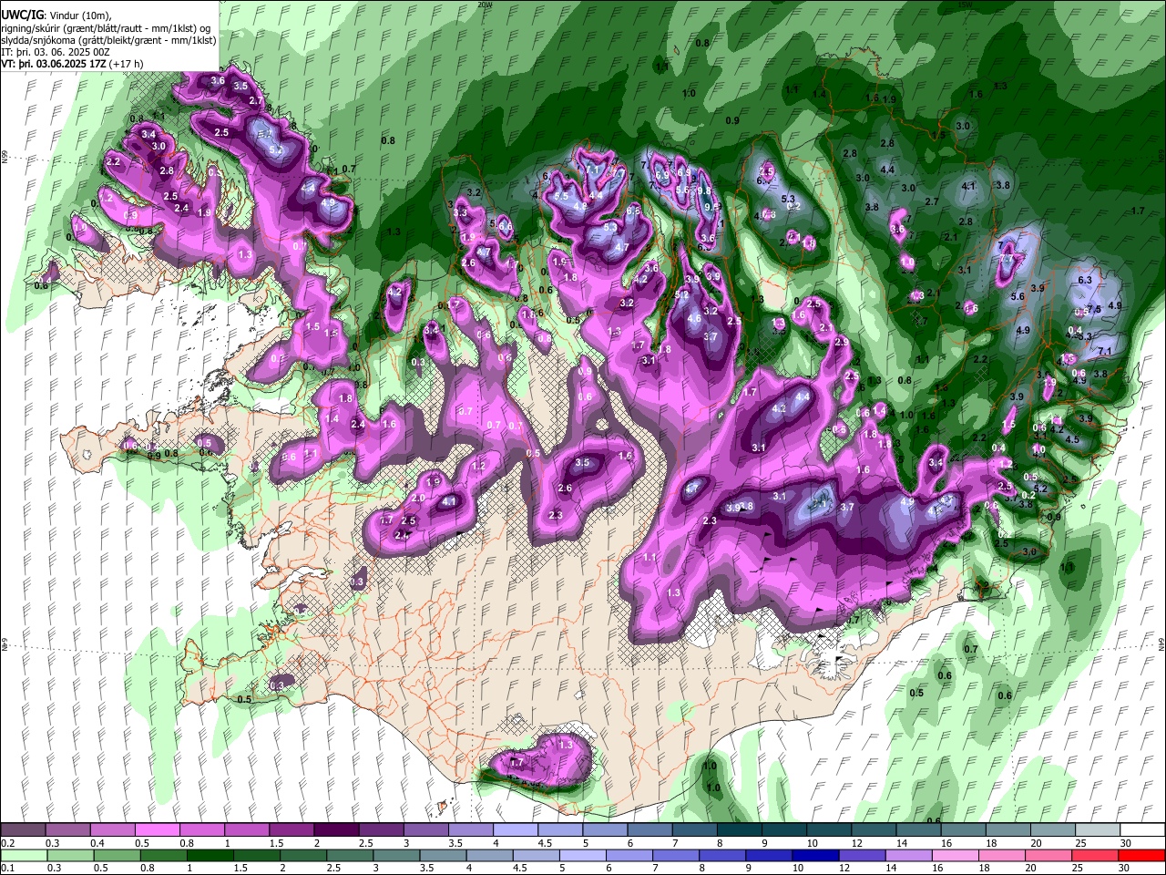This screenshot has width=1166, height=875.
Task: Select snow legend swatch between 7 and 8
Action: coord(695,830)
